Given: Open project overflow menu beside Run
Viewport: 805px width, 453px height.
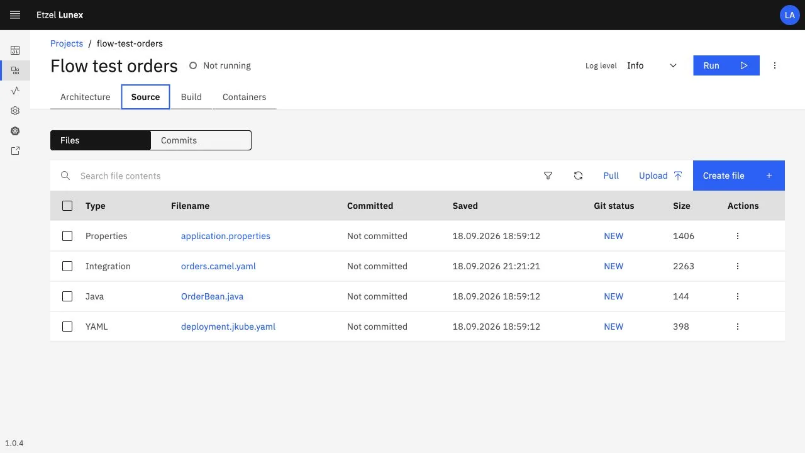Looking at the screenshot, I should pos(775,65).
